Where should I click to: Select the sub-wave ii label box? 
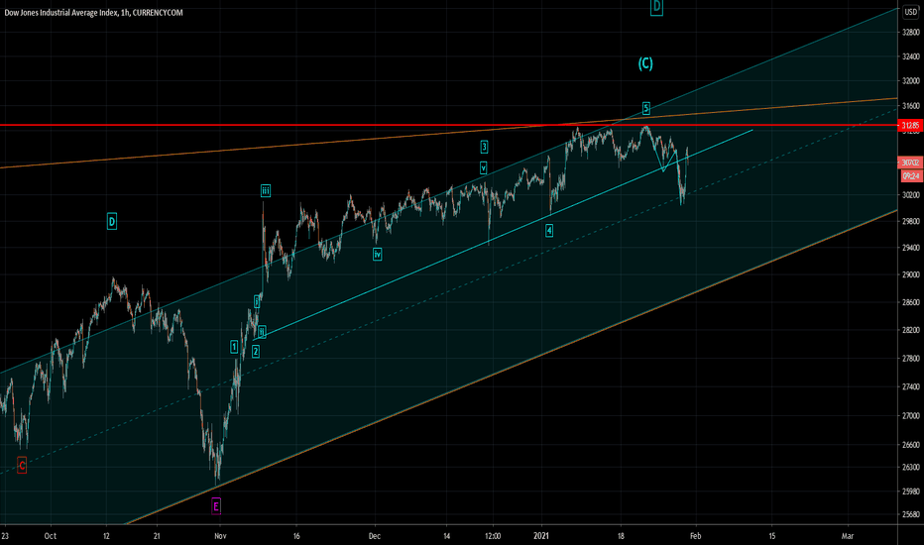tap(262, 332)
